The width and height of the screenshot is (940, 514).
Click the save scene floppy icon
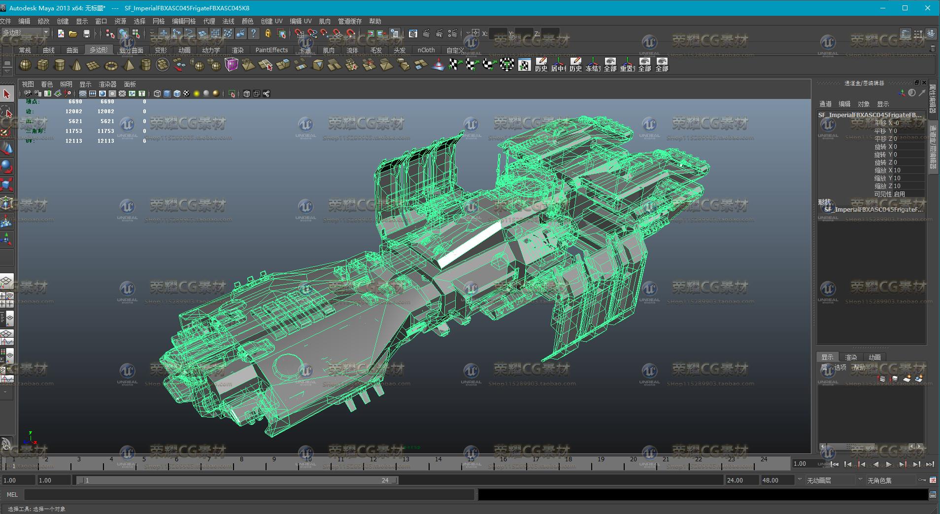click(x=87, y=33)
